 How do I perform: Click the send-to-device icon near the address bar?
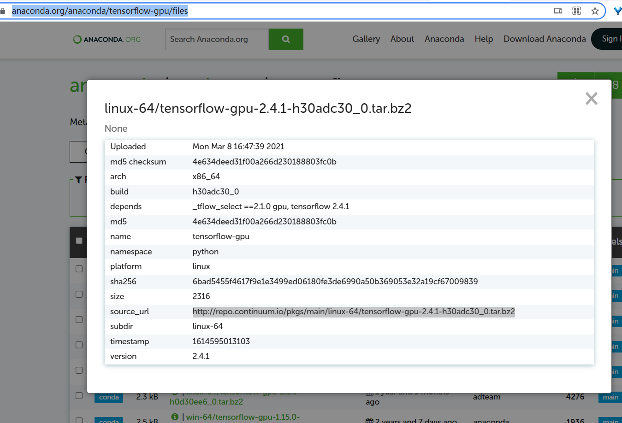(558, 10)
